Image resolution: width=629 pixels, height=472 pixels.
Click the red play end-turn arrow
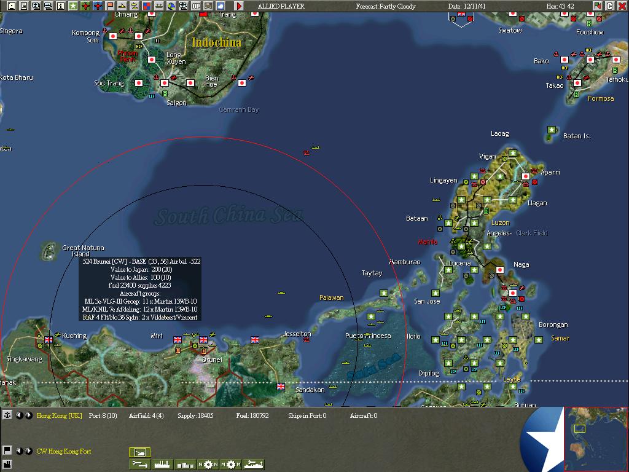pyautogui.click(x=239, y=6)
